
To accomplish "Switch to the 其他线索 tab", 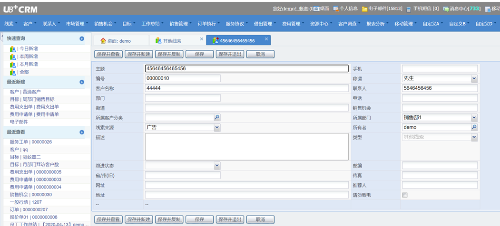I will point(177,41).
